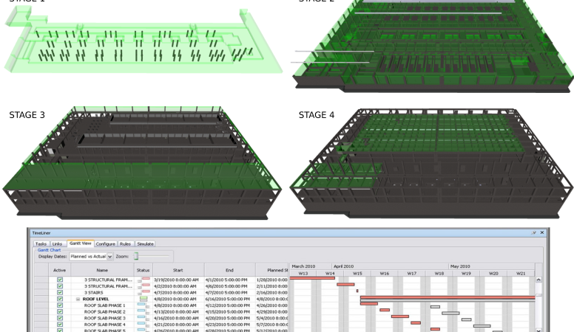Click status icon of ROOF SLAB PHASE 3
Image resolution: width=574 pixels, height=332 pixels.
coord(143,318)
